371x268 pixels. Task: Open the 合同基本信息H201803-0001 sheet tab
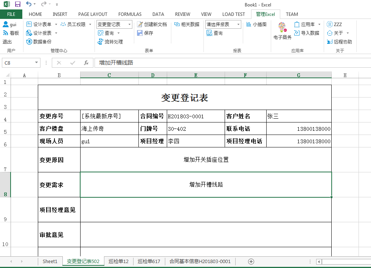[x=200, y=261]
